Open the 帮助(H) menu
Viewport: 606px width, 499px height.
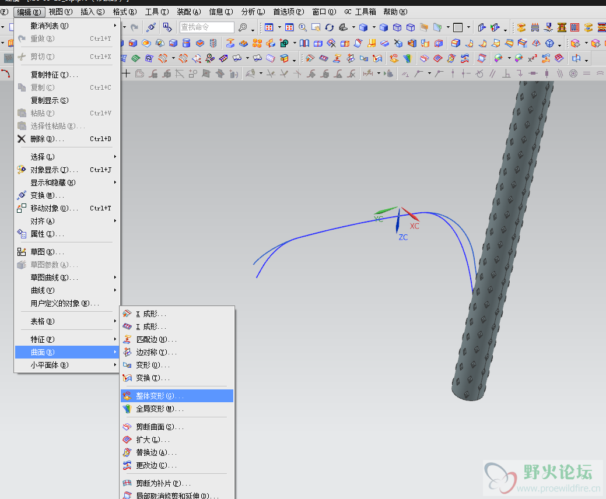click(395, 12)
